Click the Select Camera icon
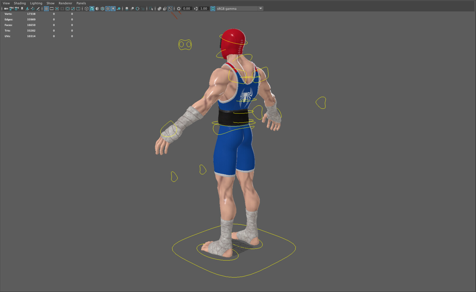The image size is (476, 292). pos(6,9)
